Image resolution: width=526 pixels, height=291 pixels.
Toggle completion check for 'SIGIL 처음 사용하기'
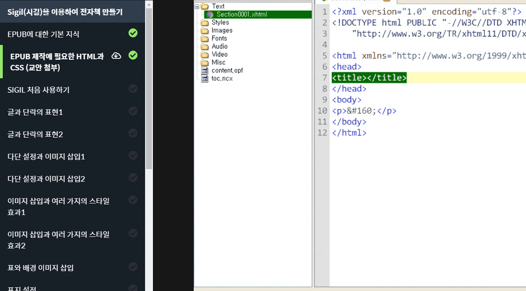133,89
